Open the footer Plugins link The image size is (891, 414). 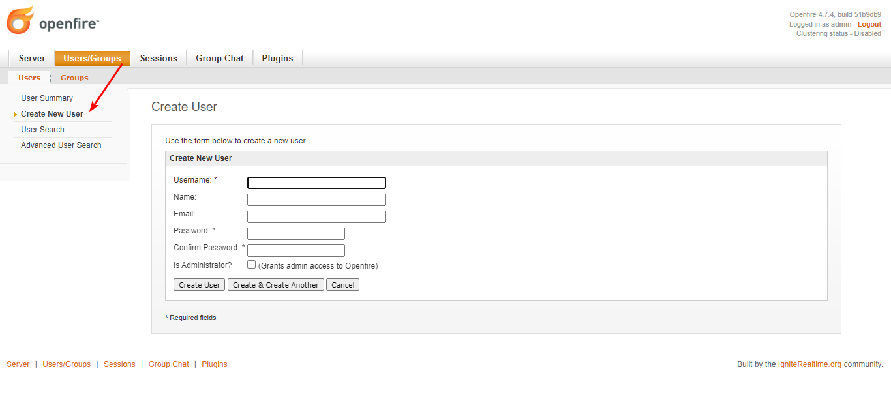coord(215,364)
